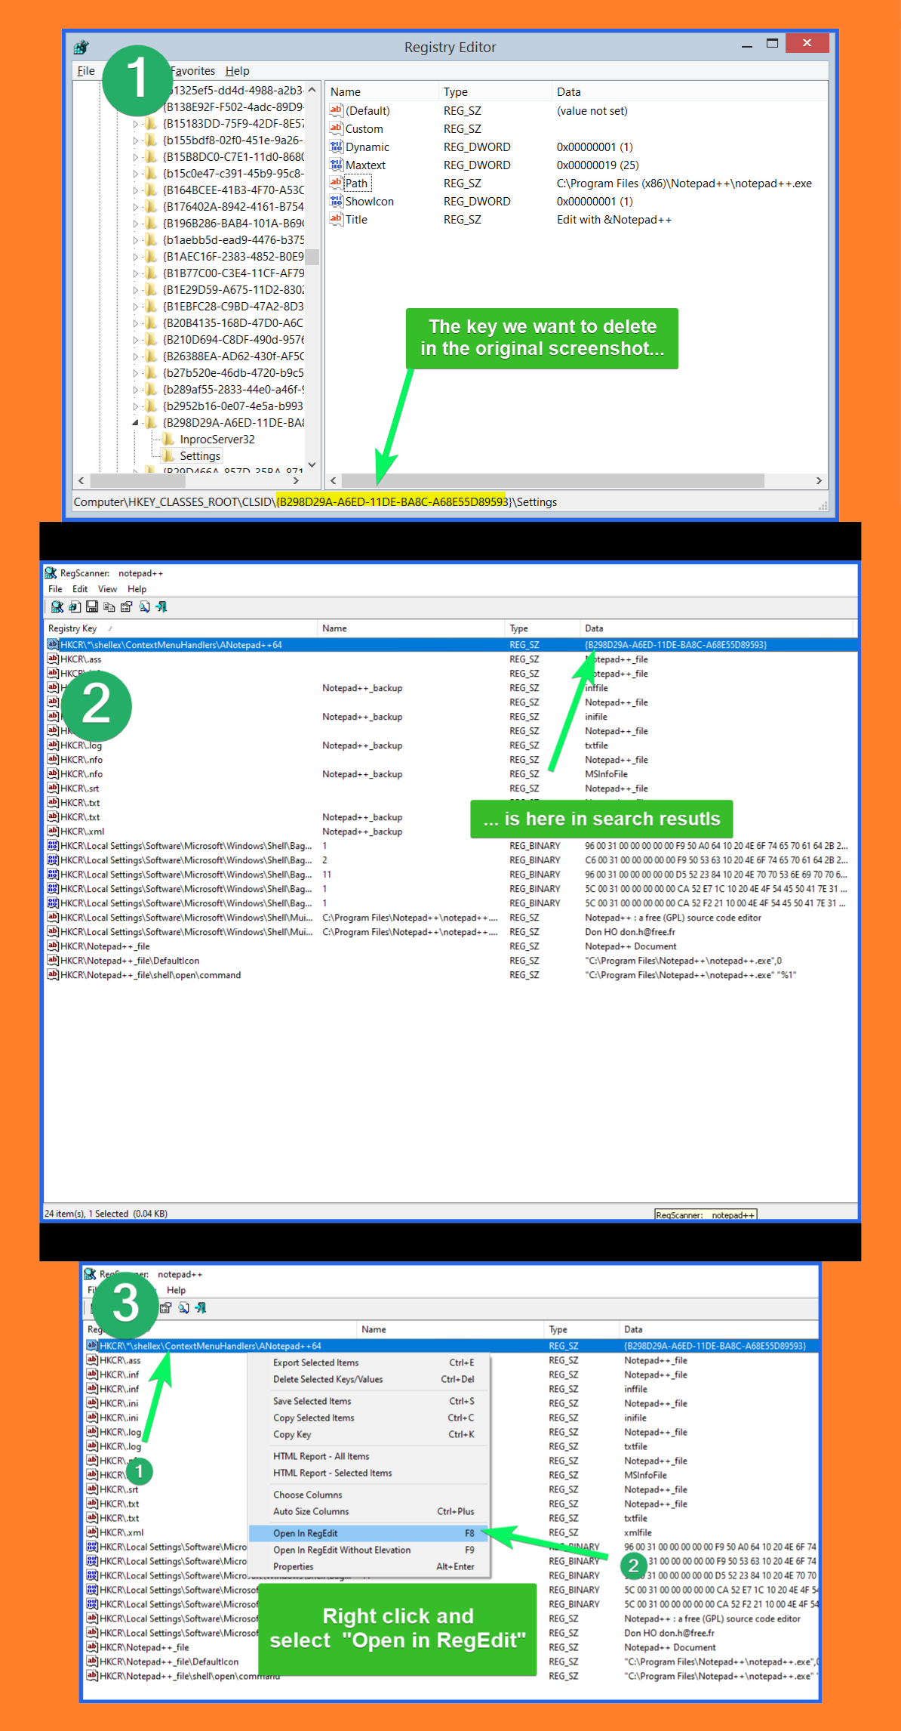Click the Data column header in Registry Editor

click(x=689, y=92)
